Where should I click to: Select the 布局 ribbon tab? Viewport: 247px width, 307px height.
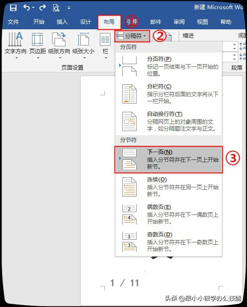(109, 22)
